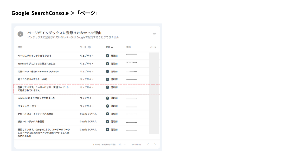The height and width of the screenshot is (160, 286).
Task: Click status icon in ページにリダイレクトがあります row
Action: pos(107,56)
